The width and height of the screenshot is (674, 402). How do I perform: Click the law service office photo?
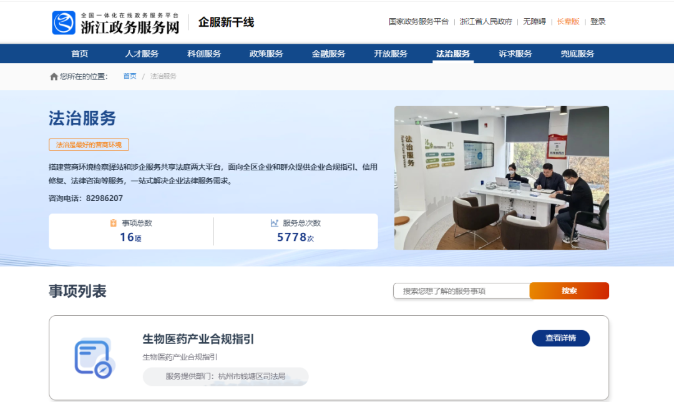[502, 177]
